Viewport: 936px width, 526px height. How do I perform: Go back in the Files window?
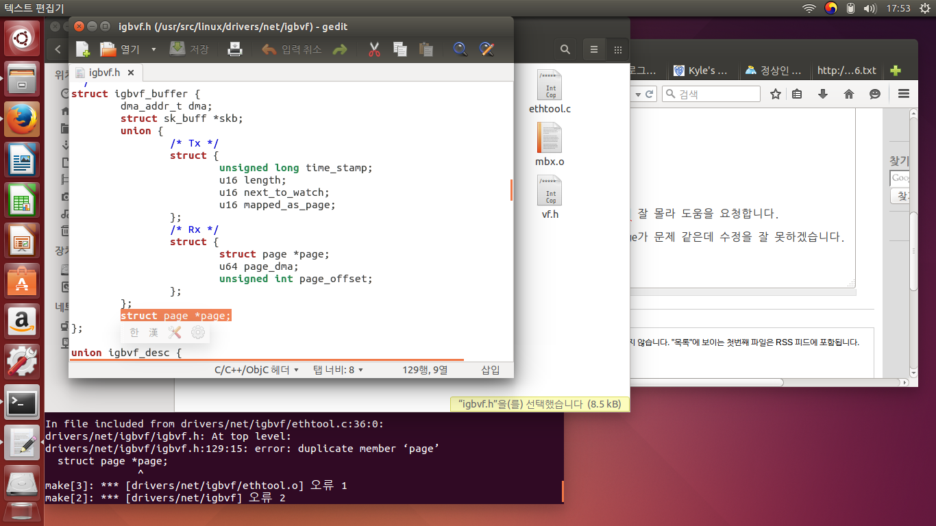click(x=58, y=49)
